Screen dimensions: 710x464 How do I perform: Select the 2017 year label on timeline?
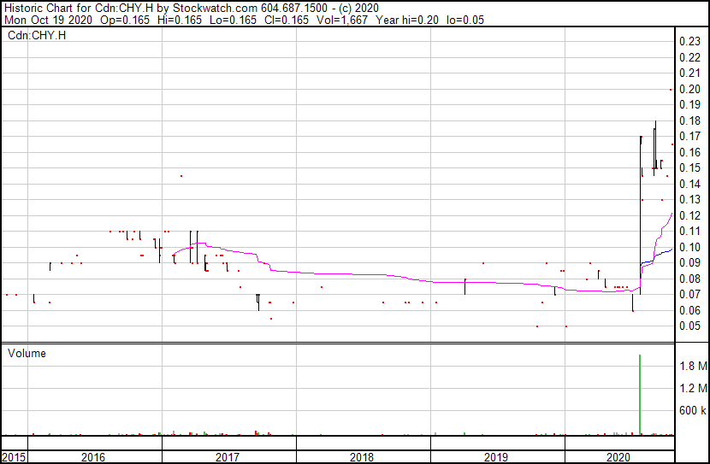(228, 457)
